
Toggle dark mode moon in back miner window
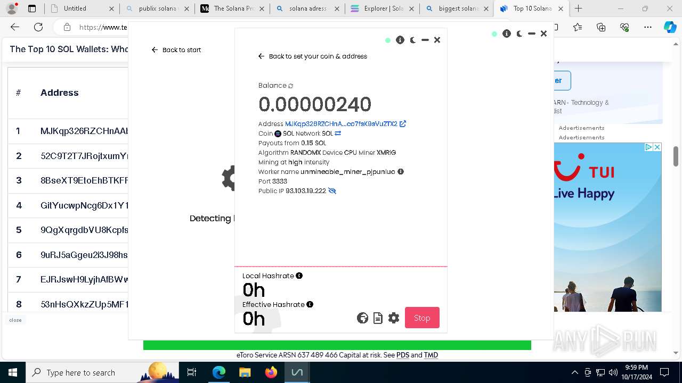(x=519, y=34)
